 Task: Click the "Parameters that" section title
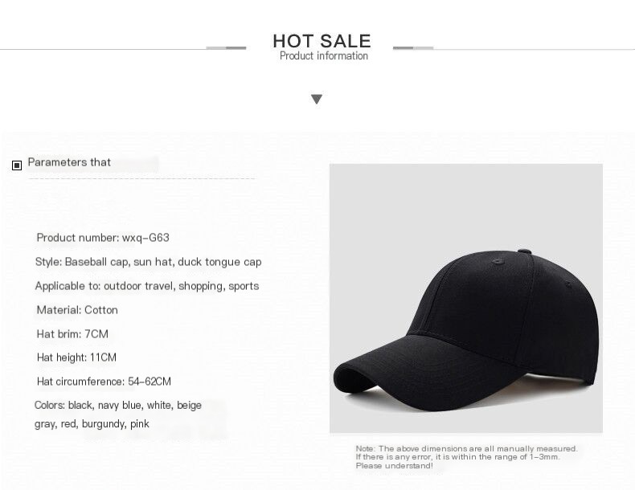click(69, 162)
